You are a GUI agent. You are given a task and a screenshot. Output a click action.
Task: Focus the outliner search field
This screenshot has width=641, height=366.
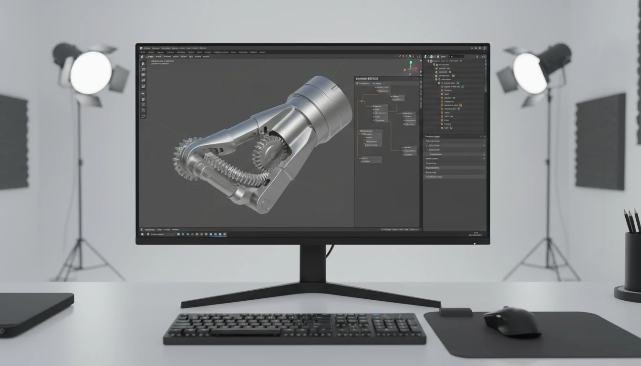tap(456, 56)
